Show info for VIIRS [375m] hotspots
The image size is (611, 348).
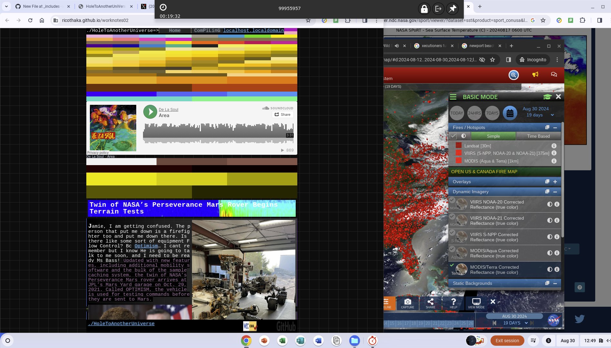(554, 153)
